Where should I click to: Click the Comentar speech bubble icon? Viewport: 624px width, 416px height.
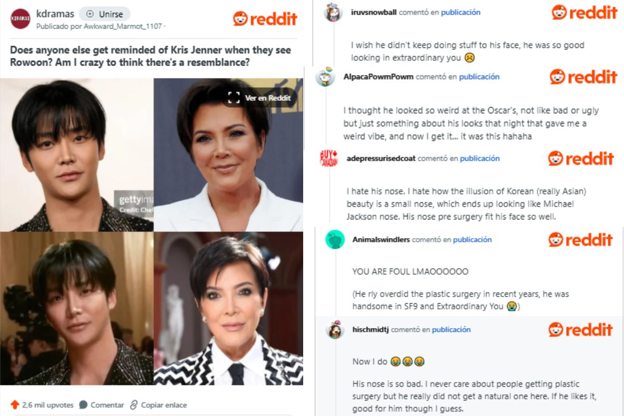(x=83, y=405)
